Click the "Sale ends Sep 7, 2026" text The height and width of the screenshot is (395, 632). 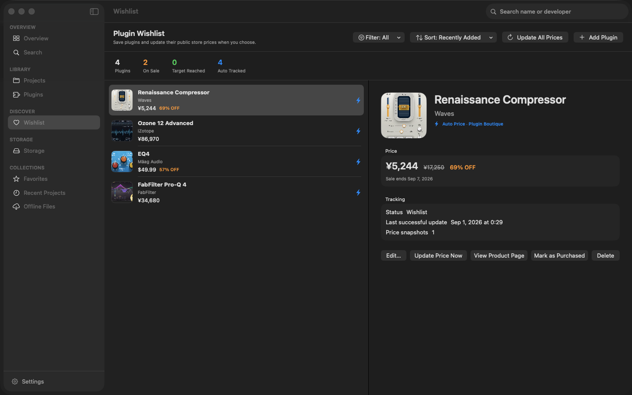[409, 179]
